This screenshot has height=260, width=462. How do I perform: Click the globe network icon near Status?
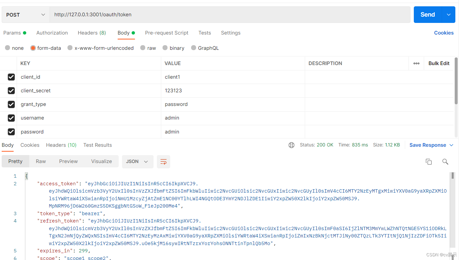pos(291,145)
